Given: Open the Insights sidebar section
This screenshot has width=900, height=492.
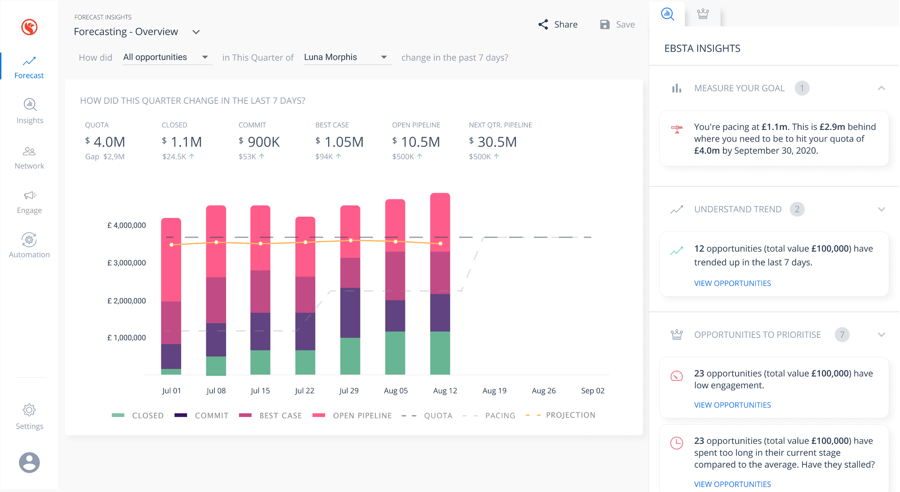Looking at the screenshot, I should [30, 111].
